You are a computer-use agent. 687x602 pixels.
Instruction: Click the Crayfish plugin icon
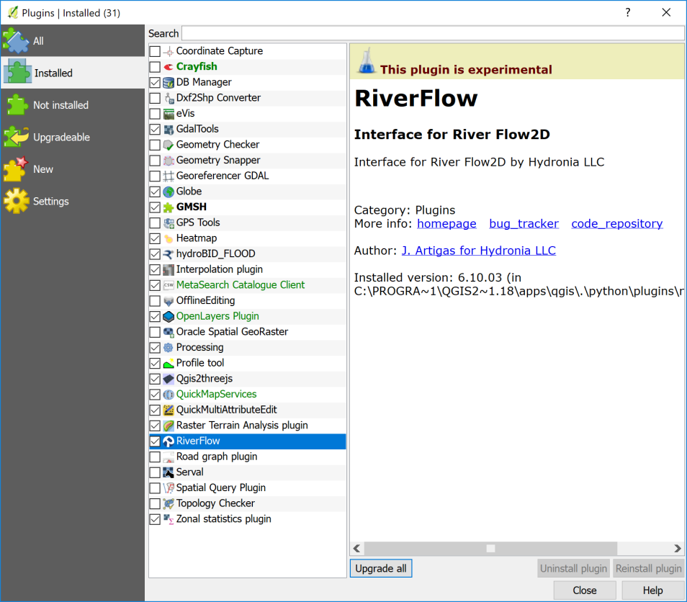(x=169, y=67)
